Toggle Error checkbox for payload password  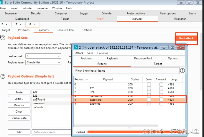pyautogui.click(x=149, y=100)
